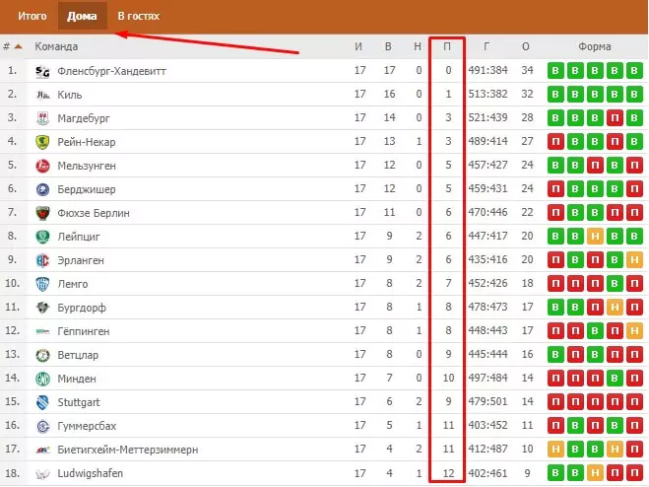
Task: Click the Магдебург team logo
Action: 42,119
